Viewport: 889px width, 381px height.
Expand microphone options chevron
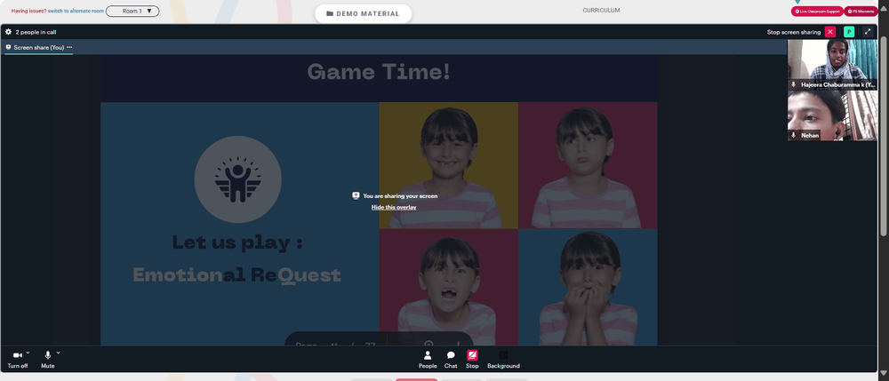58,353
